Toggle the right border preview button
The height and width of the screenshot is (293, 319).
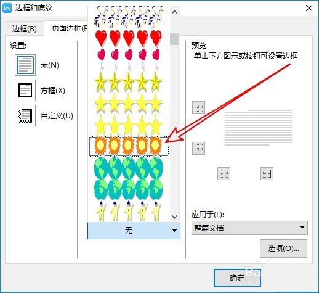267,173
